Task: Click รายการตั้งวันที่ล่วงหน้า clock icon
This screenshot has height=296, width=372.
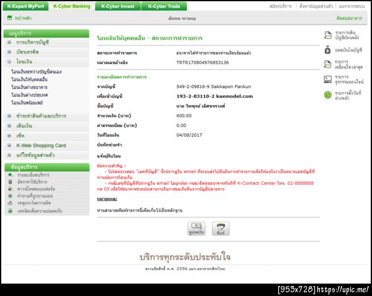Action: pos(327,95)
